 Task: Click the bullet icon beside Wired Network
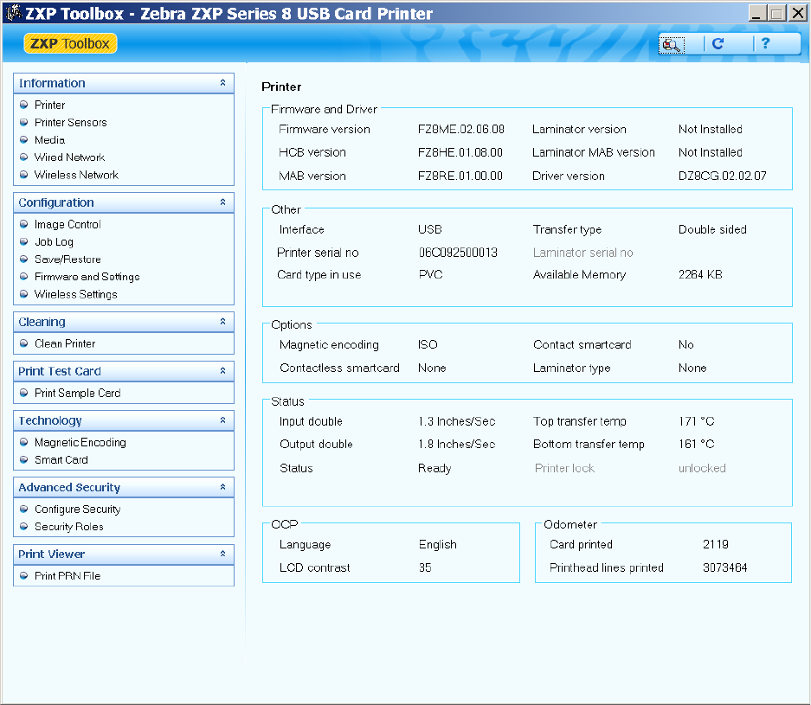click(x=23, y=157)
